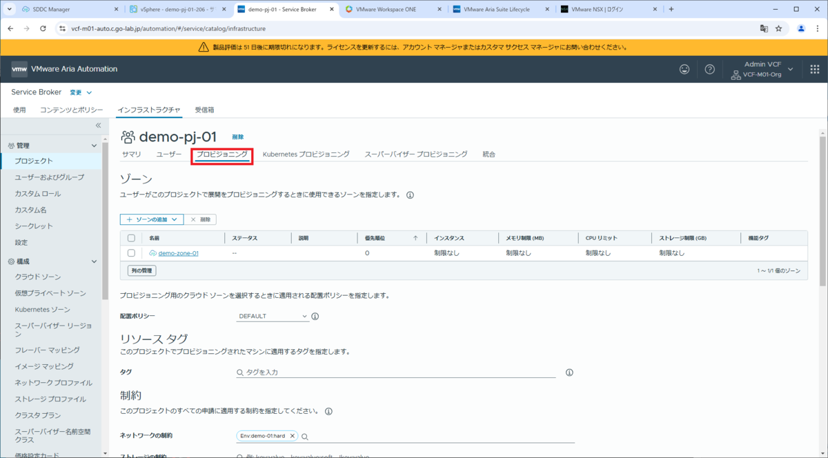This screenshot has width=828, height=458.
Task: Open the browser tab search dropdown
Action: pyautogui.click(x=9, y=10)
